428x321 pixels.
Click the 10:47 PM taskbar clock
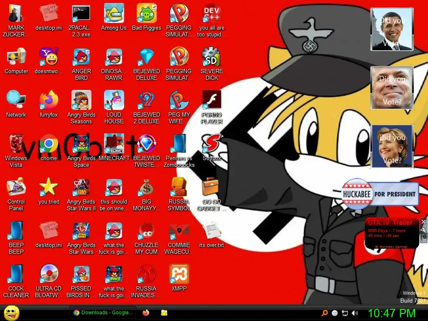click(x=392, y=313)
